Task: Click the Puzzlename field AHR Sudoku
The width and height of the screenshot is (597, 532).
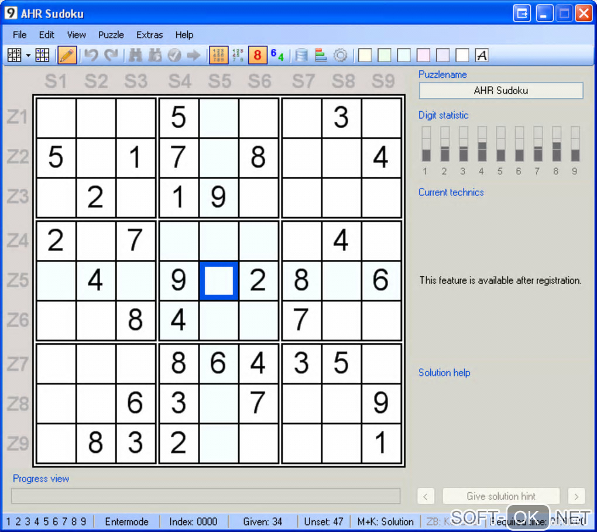Action: [x=500, y=91]
